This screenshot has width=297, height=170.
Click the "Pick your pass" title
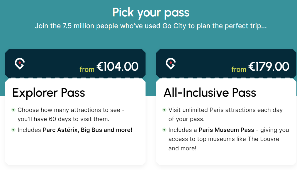tap(151, 13)
